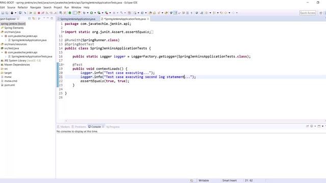Expand SpringJenkinsApplicationTests.java tree node arrow
The width and height of the screenshot is (326, 183).
point(6,56)
